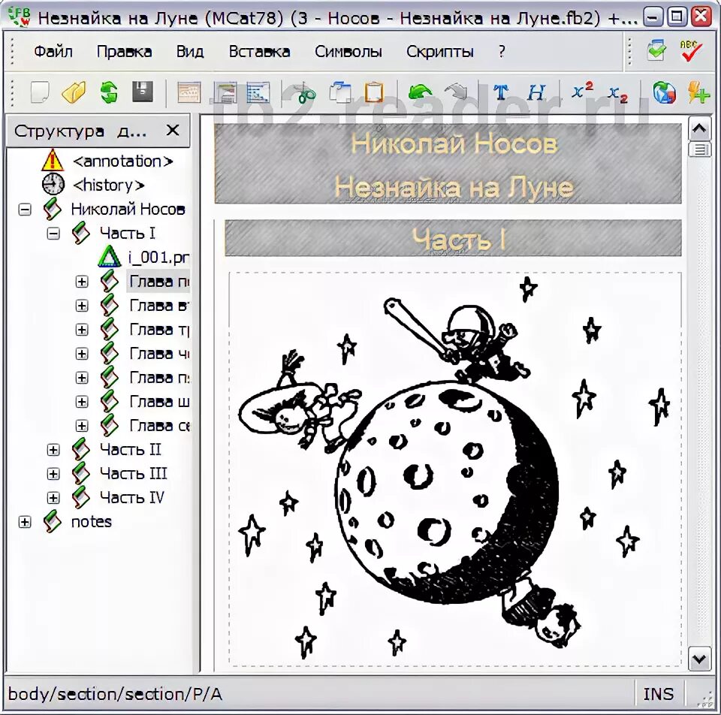This screenshot has width=721, height=715.
Task: Apply subtitle using the italic H icon
Action: [535, 92]
